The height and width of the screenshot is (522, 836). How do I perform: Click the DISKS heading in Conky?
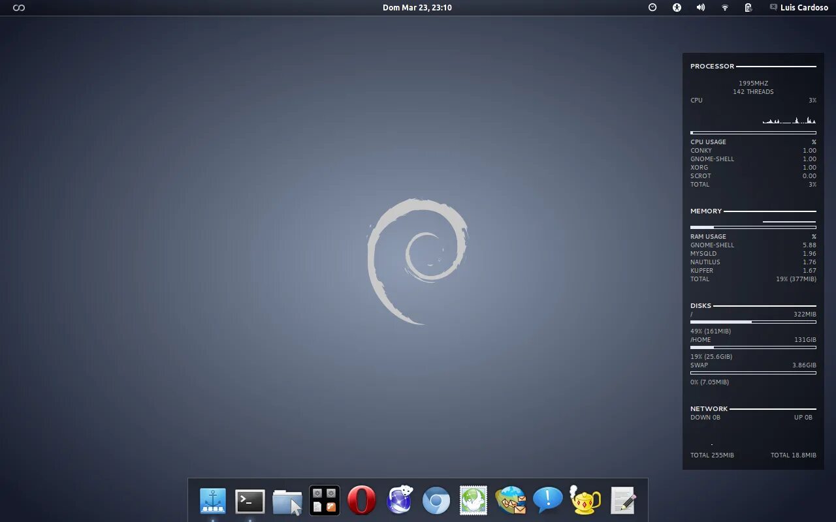point(701,305)
